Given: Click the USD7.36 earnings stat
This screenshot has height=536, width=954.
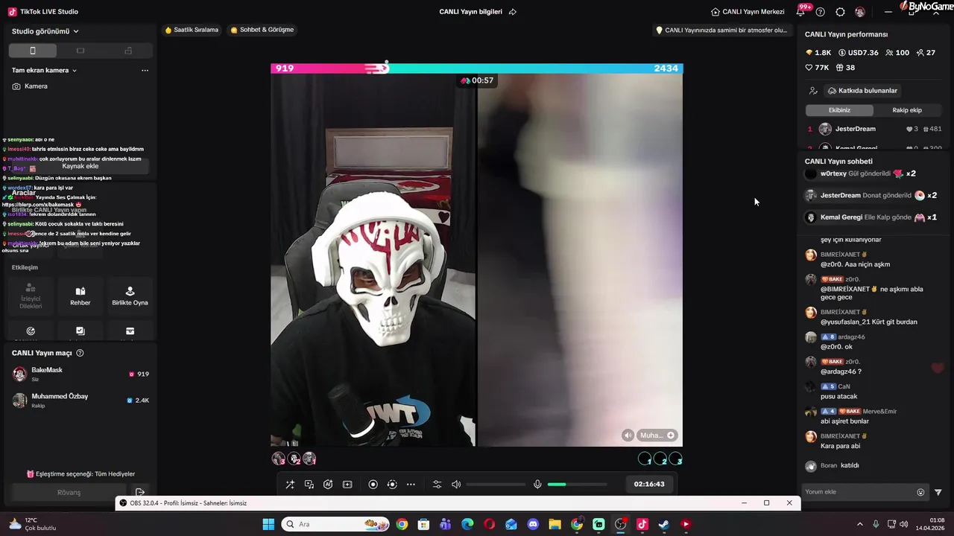Looking at the screenshot, I should (859, 53).
